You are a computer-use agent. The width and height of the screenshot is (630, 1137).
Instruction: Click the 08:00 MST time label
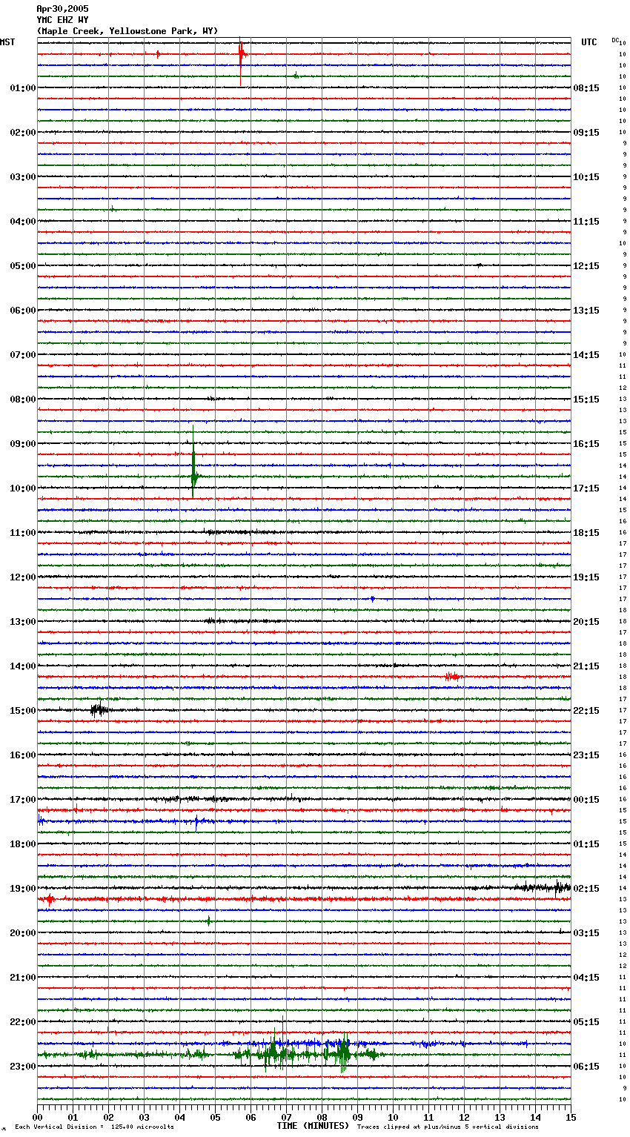coord(23,400)
